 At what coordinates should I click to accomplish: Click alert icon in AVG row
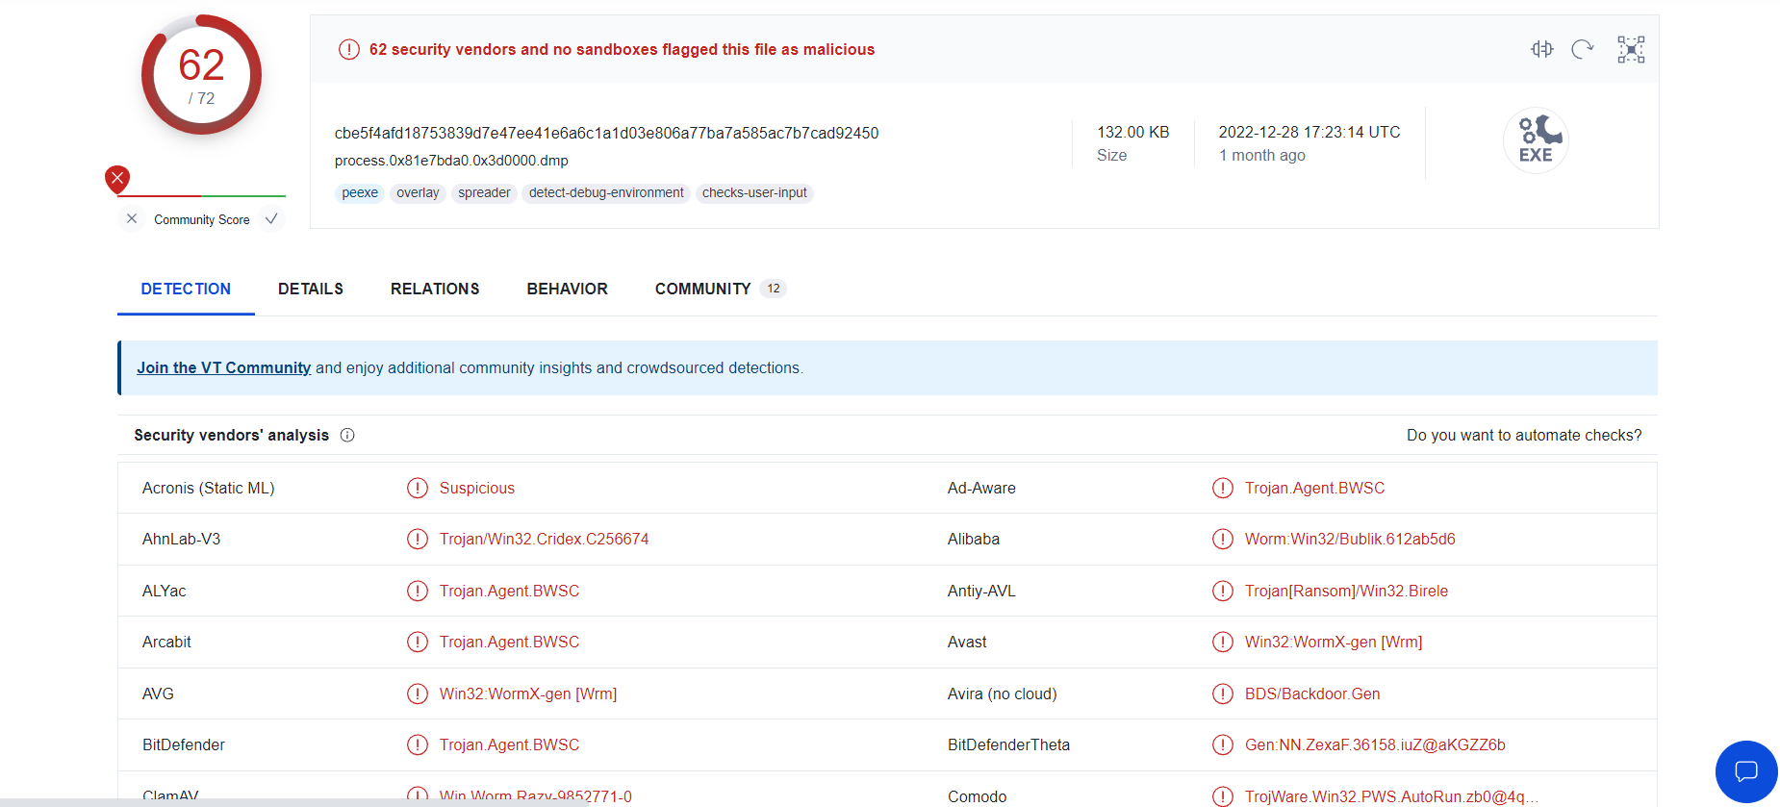(418, 694)
